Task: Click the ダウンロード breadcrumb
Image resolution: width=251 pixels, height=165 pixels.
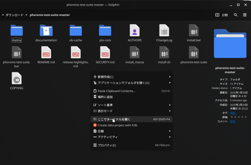Action: (14, 15)
